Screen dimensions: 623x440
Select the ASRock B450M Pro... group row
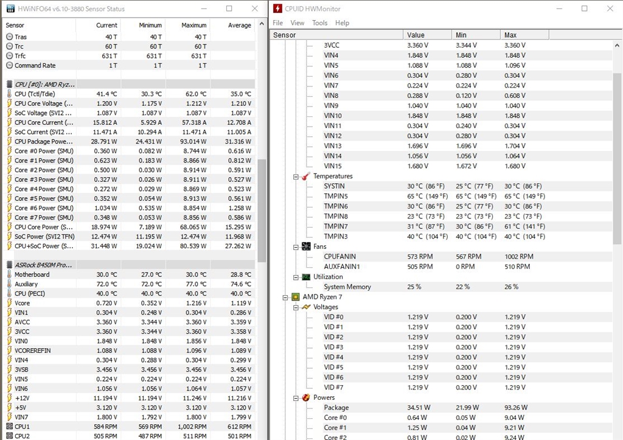pyautogui.click(x=129, y=265)
